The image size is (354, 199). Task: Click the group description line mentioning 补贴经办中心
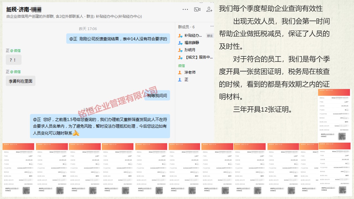(x=74, y=17)
